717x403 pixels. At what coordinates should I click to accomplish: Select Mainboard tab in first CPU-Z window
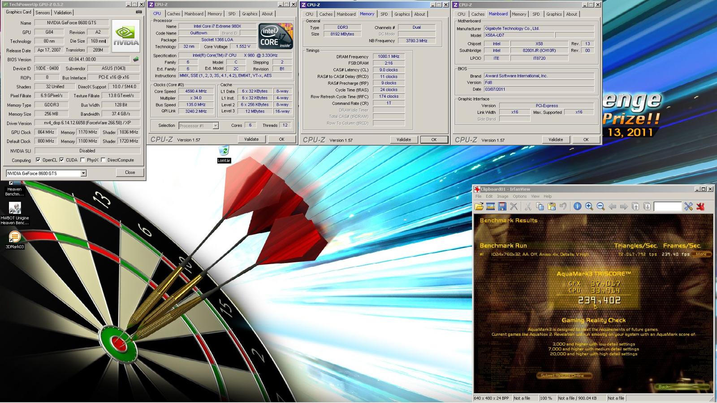point(194,14)
